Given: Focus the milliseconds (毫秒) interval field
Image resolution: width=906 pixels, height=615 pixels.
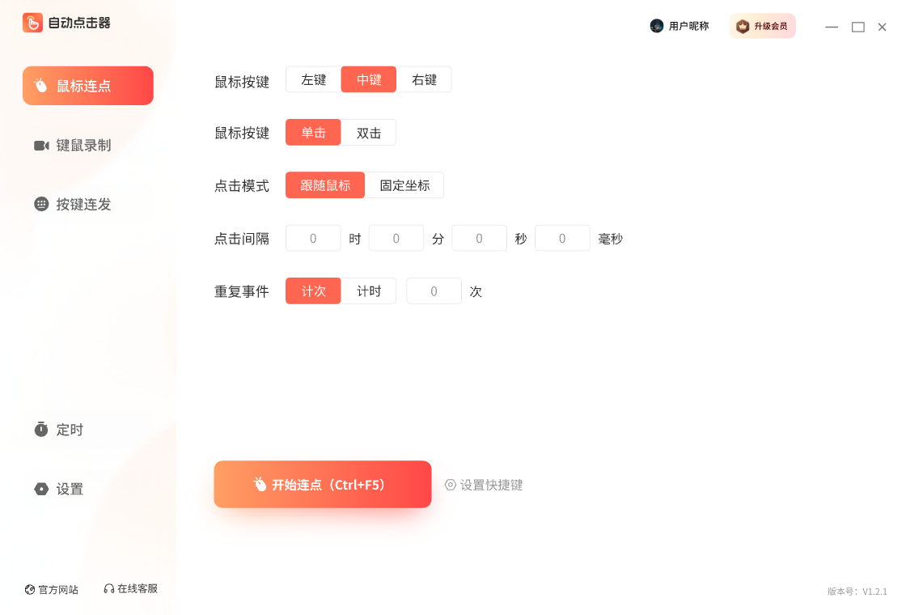Looking at the screenshot, I should 562,238.
